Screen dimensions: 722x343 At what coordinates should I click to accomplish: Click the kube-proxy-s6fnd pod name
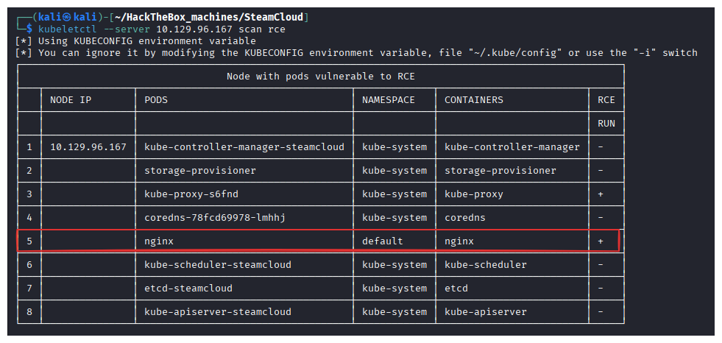(x=191, y=194)
